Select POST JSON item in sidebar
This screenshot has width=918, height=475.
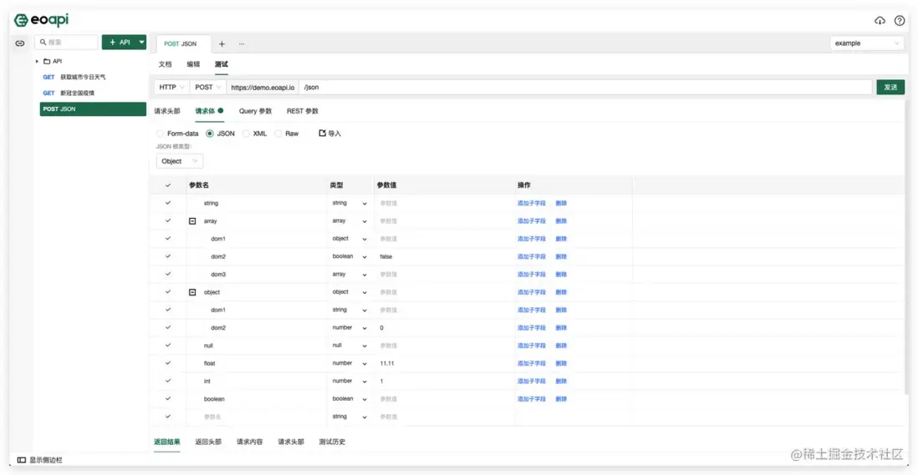(93, 109)
